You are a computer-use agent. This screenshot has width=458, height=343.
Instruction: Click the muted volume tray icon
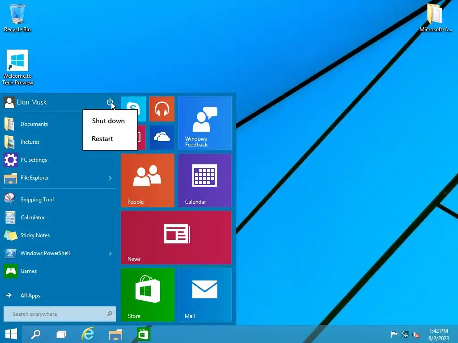(x=416, y=335)
